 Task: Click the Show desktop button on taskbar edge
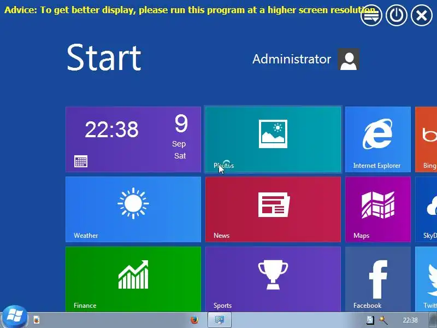tap(433, 320)
